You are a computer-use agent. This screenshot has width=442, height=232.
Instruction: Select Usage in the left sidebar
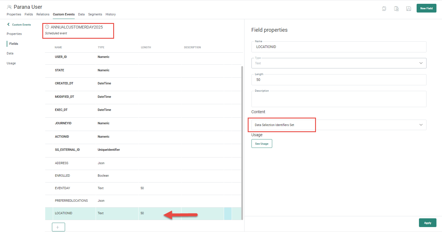11,63
